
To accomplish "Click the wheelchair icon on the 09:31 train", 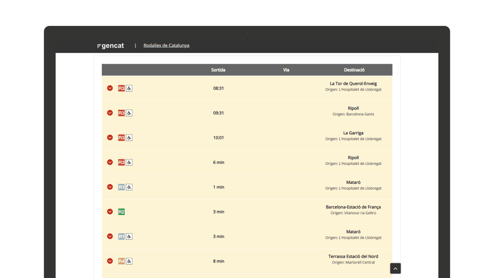I will tap(129, 113).
